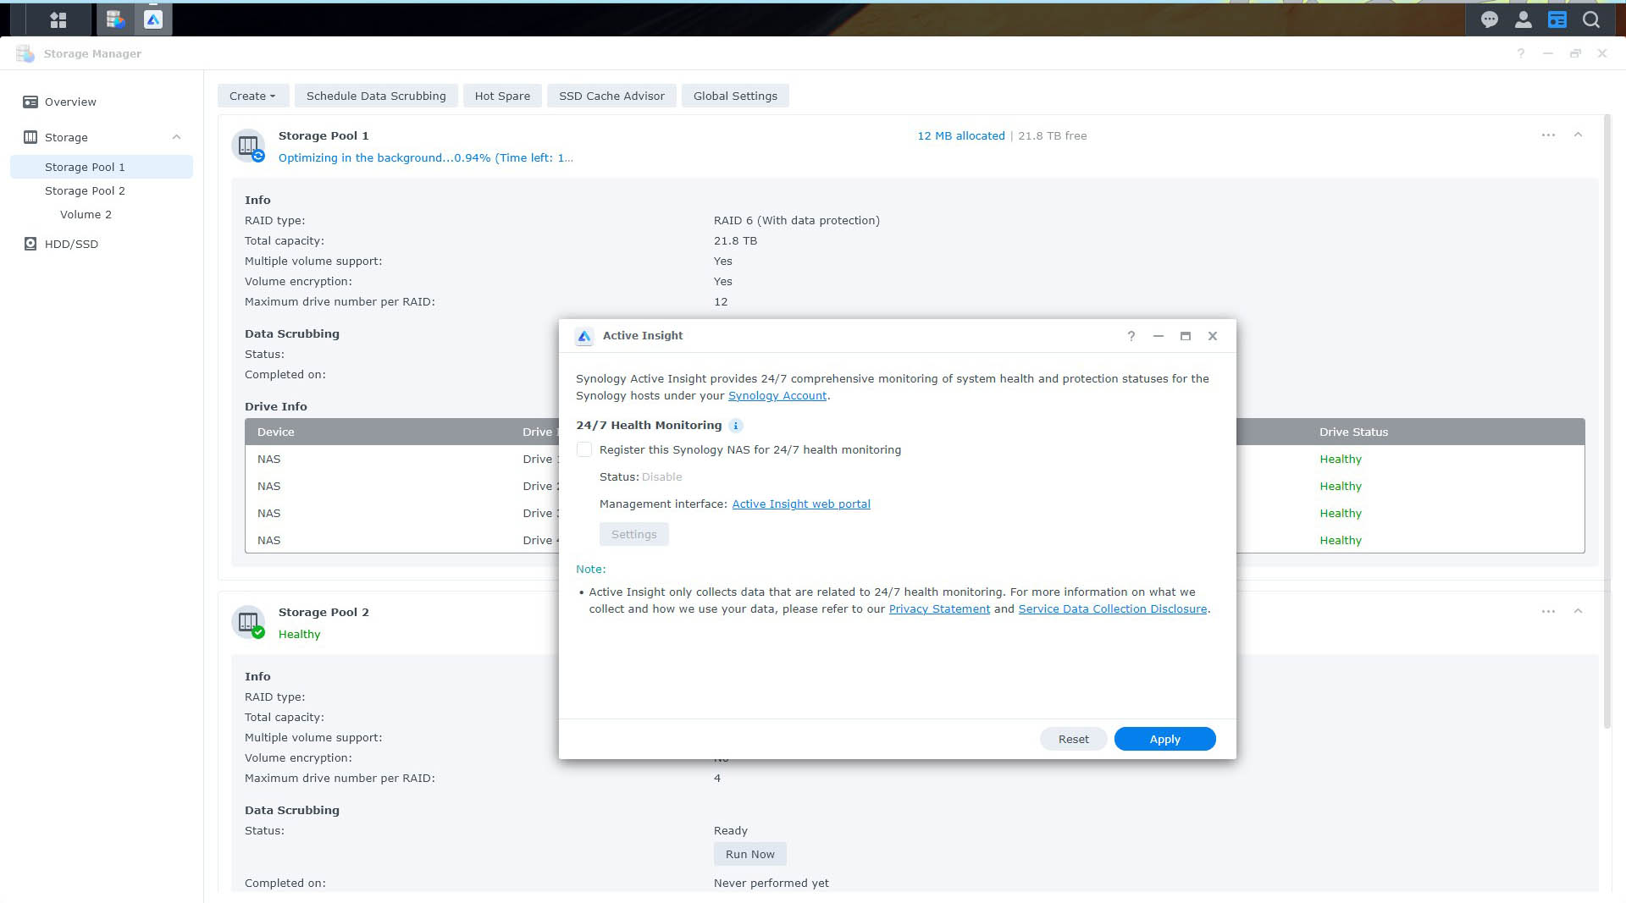Collapse Storage Pool 2 panel chevron
Image resolution: width=1626 pixels, height=903 pixels.
click(x=1578, y=611)
